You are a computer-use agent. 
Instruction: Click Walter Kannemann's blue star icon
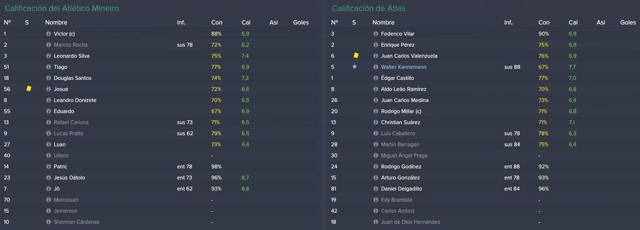pos(354,66)
